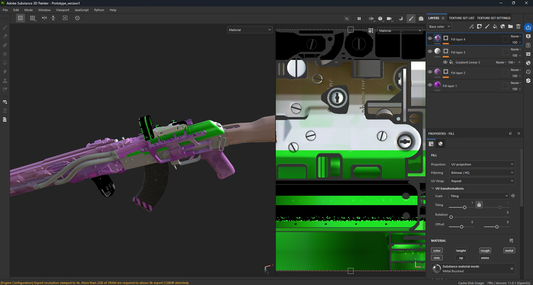Hide Fill layer 4 using eye icon

(x=430, y=38)
